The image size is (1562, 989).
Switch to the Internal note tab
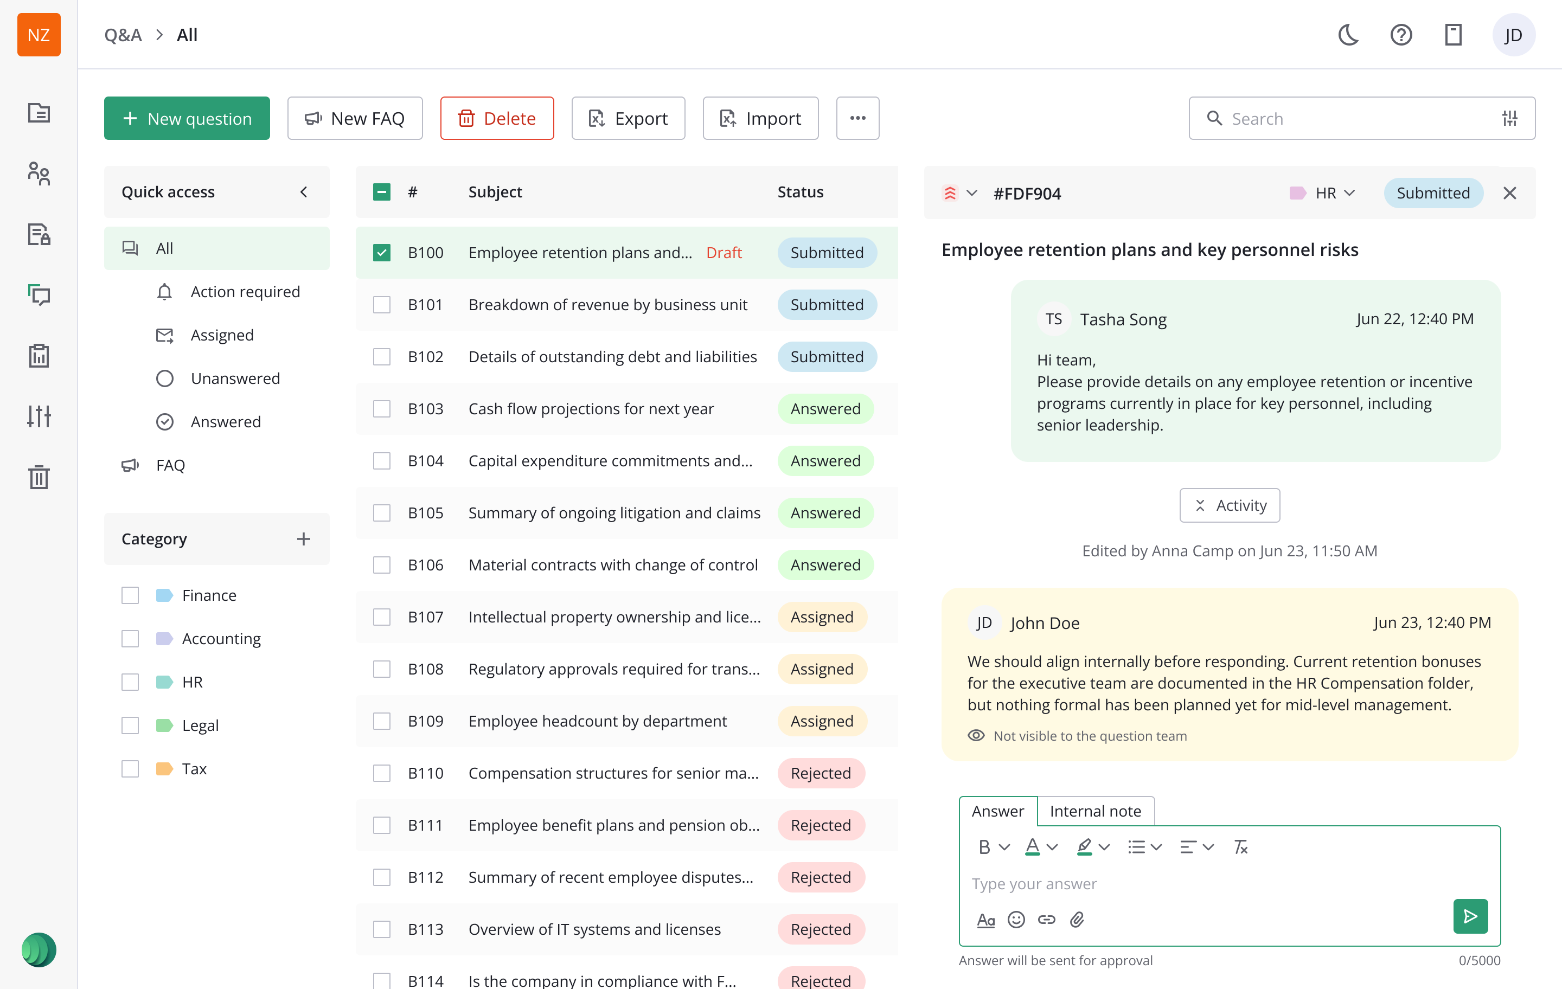[1095, 811]
